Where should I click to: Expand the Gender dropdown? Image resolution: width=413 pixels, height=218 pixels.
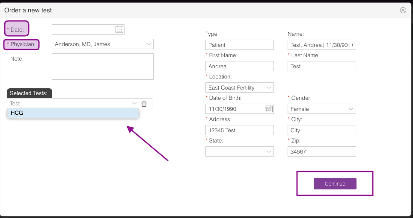coord(351,109)
